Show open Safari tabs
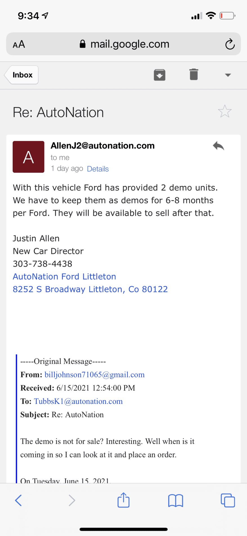 (228, 500)
